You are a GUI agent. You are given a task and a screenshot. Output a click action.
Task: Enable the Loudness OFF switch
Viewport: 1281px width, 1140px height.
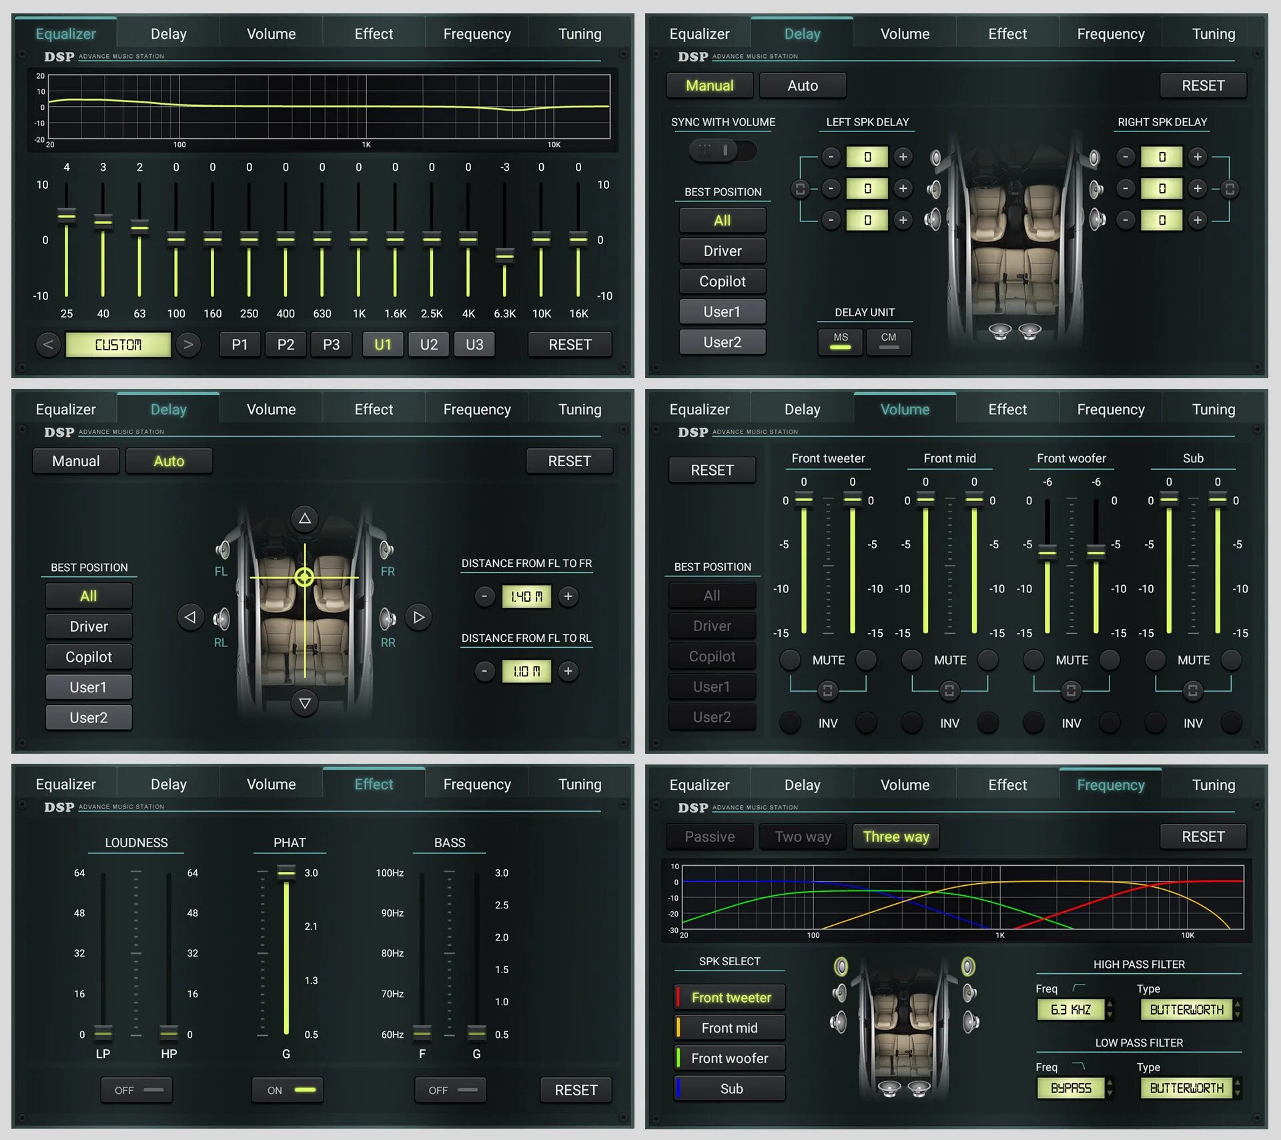[137, 1089]
